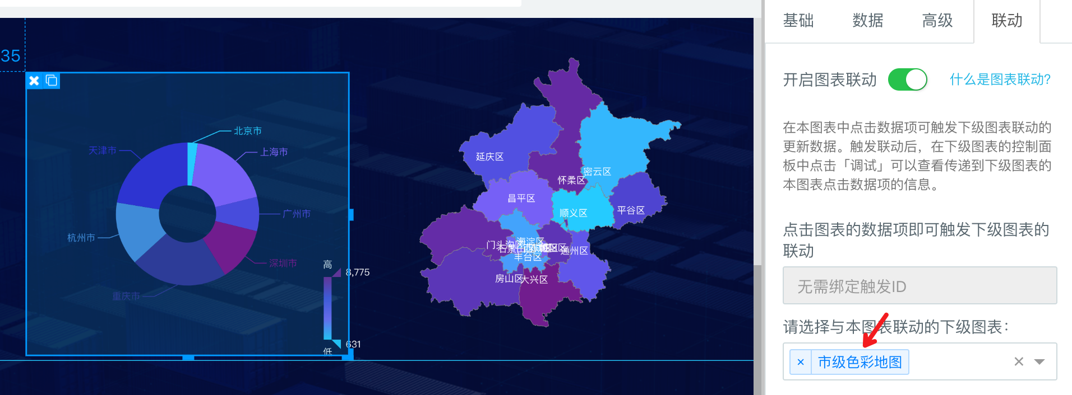Click the 上海市 pie label
The height and width of the screenshot is (395, 1072).
(274, 152)
